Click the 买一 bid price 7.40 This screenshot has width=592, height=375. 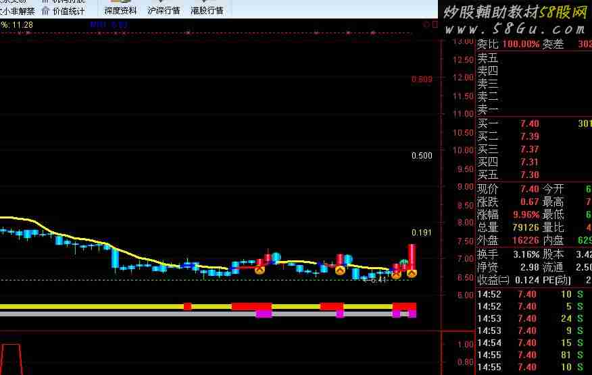(x=529, y=123)
